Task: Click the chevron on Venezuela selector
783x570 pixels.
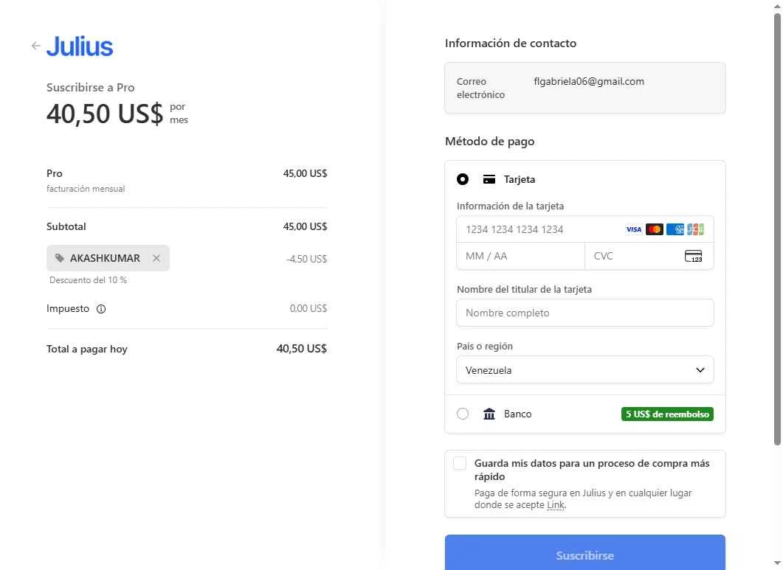Action: coord(700,370)
